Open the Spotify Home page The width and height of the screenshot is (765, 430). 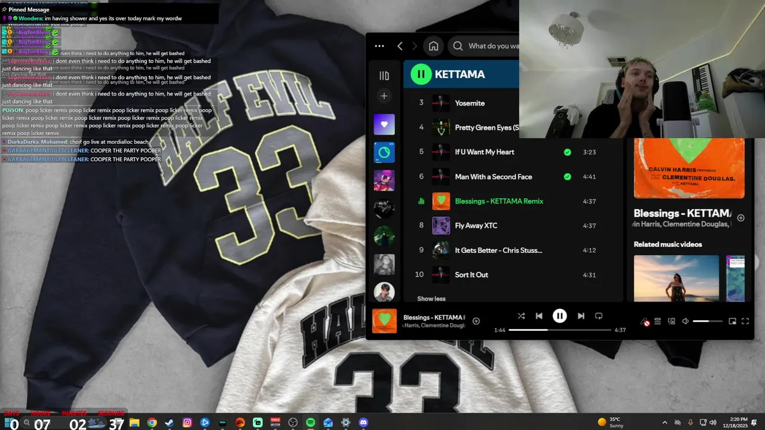pyautogui.click(x=434, y=46)
